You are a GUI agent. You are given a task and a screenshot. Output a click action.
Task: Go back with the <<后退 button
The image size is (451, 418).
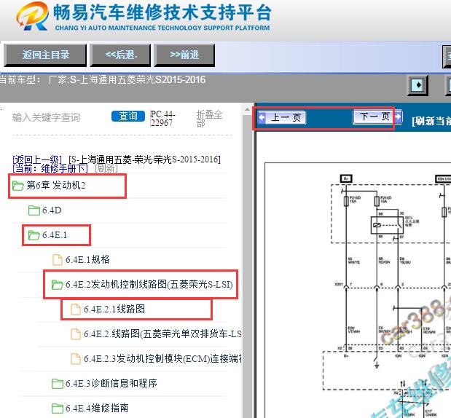tap(120, 55)
